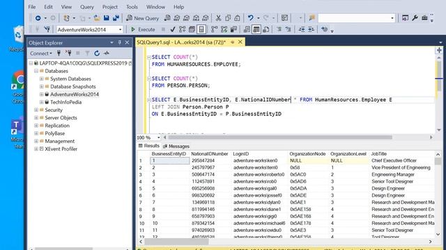Expand the AdventureWorks2014 database node

(x=42, y=94)
